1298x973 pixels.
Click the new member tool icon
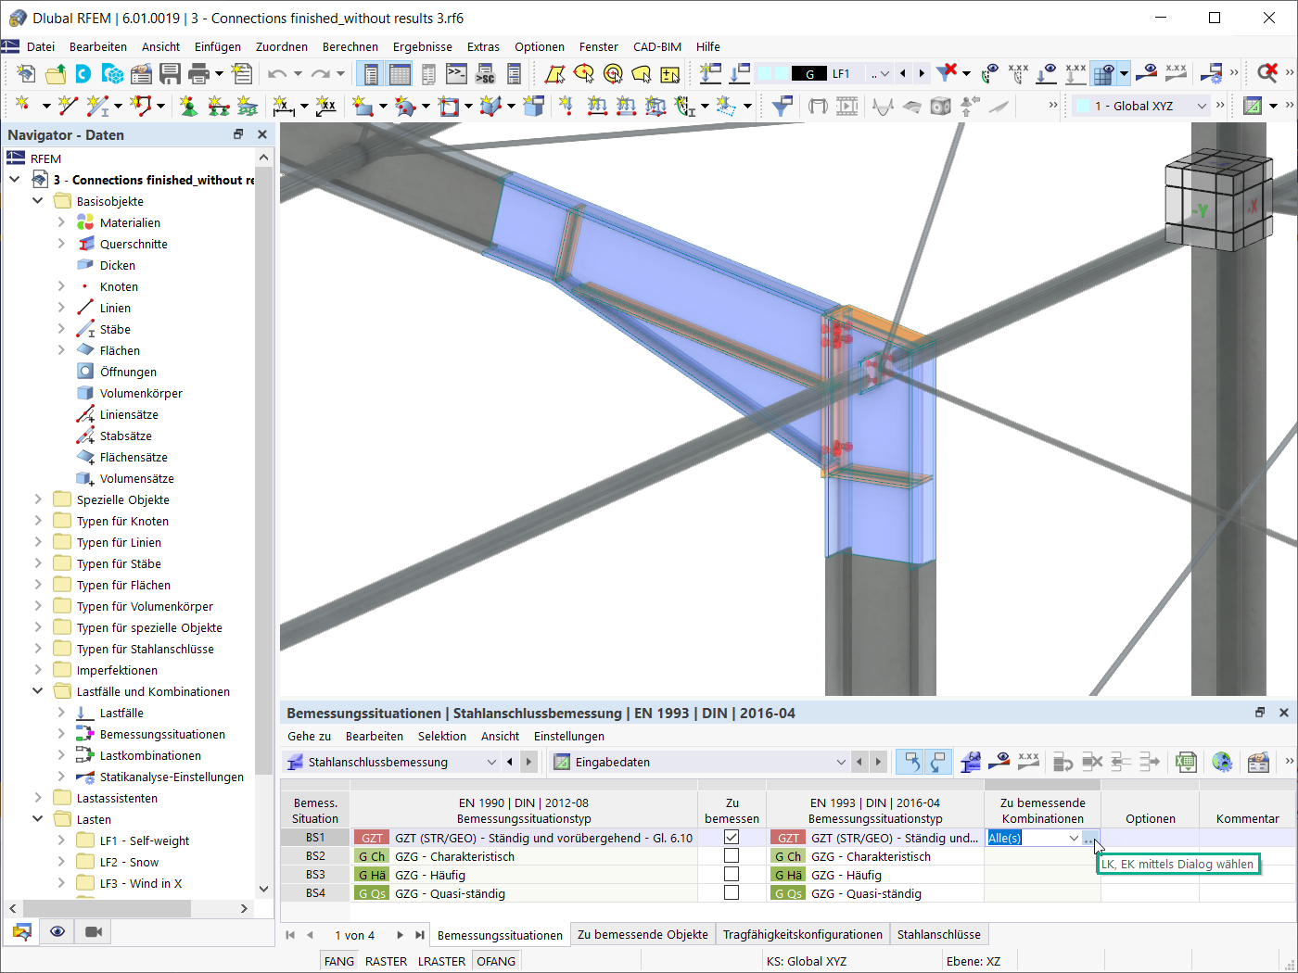pyautogui.click(x=97, y=106)
